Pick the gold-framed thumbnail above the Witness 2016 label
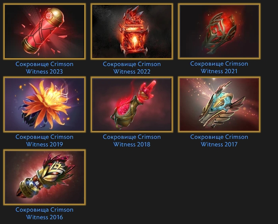This screenshot has height=224, width=278. [44, 177]
